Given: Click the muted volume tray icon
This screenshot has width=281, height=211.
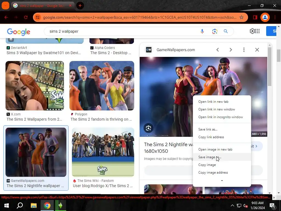Looking at the screenshot, I should click(x=245, y=206).
